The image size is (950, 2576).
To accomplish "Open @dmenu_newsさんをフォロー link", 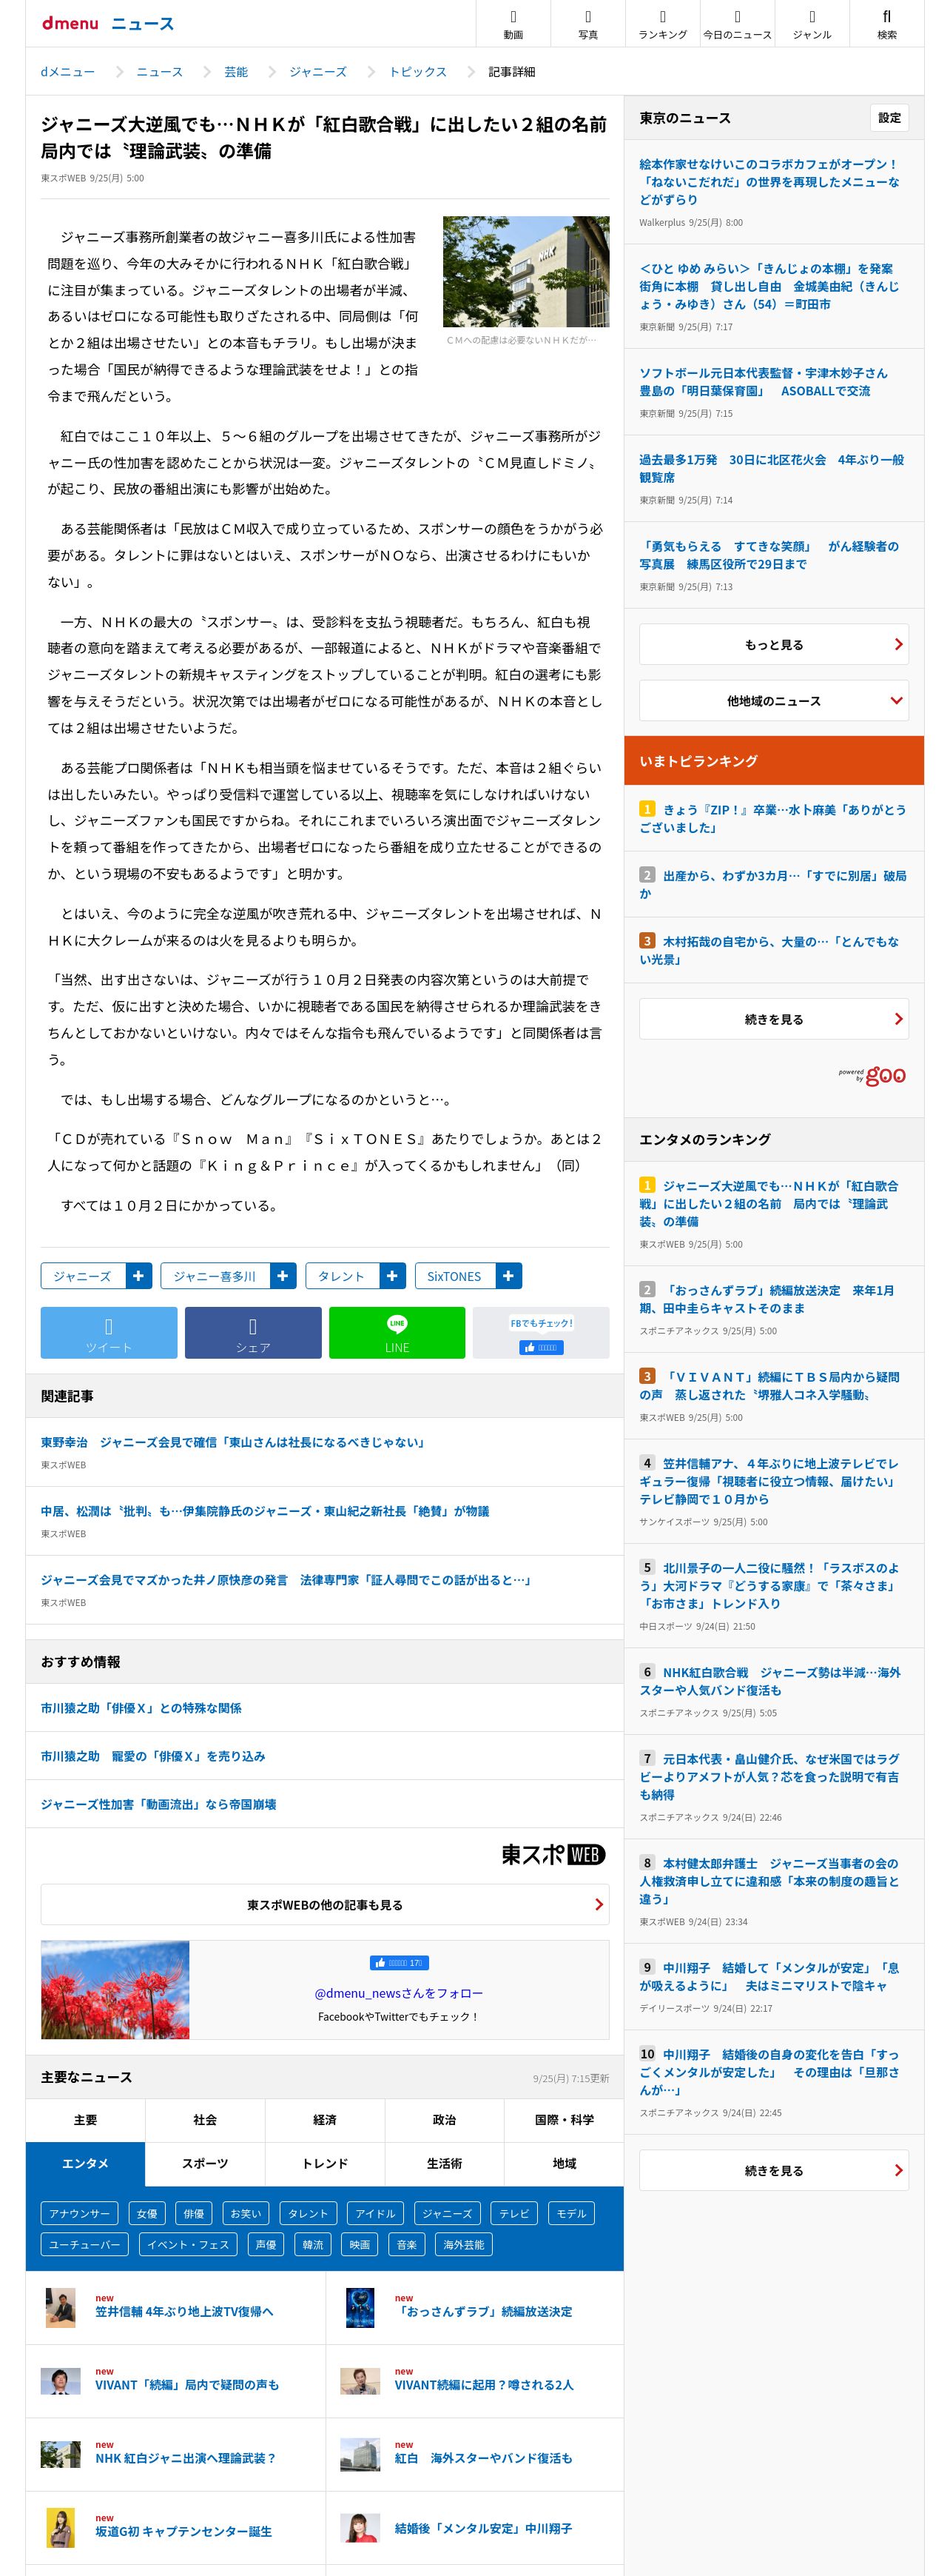I will (399, 1993).
